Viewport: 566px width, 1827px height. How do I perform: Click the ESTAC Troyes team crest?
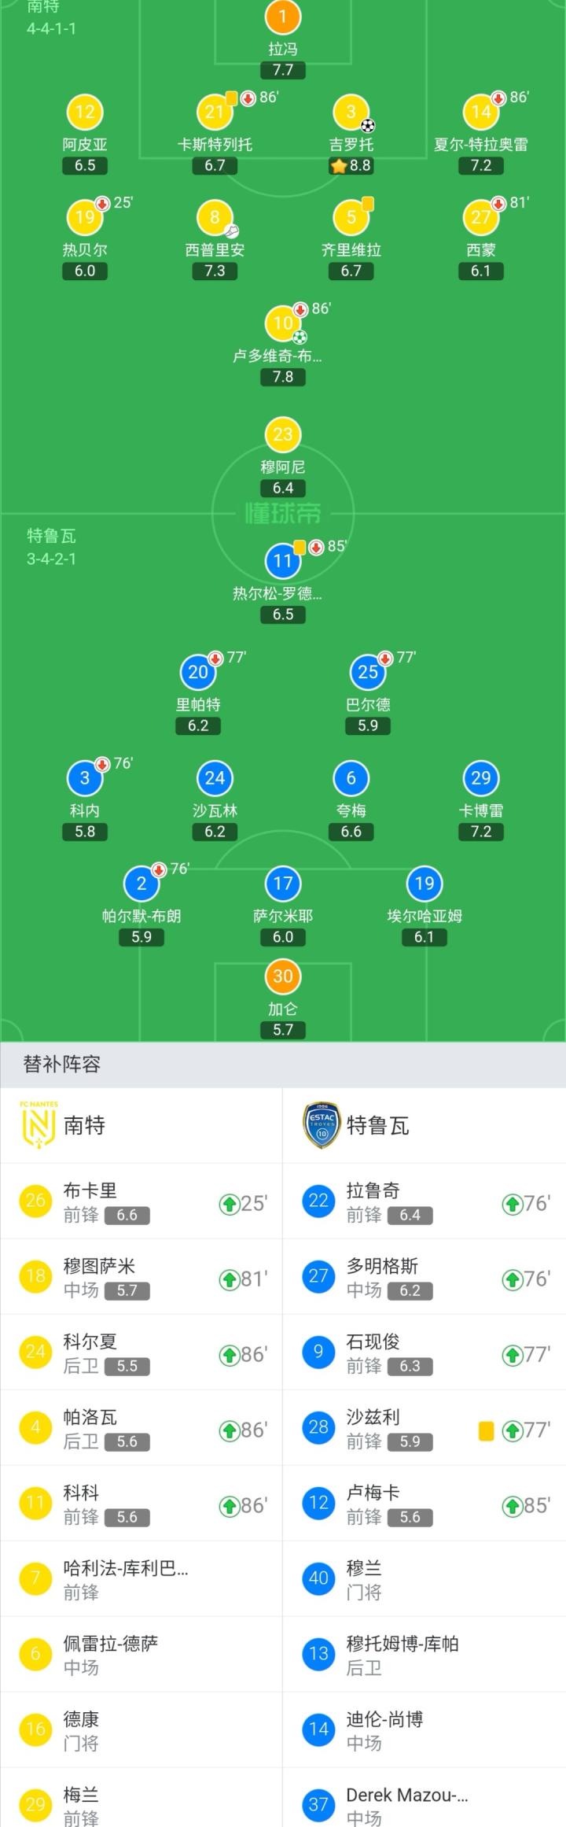(x=322, y=1125)
